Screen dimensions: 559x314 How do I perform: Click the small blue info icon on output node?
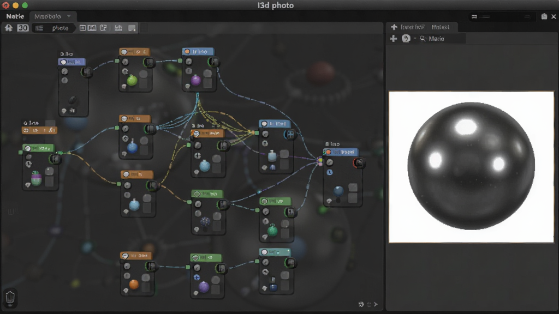tap(330, 172)
